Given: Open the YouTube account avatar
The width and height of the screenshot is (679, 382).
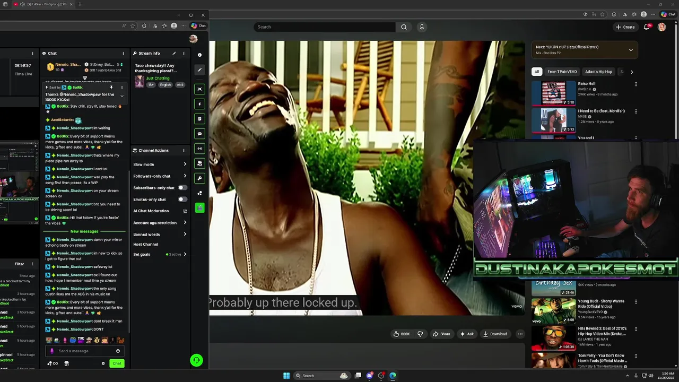Looking at the screenshot, I should pyautogui.click(x=662, y=27).
